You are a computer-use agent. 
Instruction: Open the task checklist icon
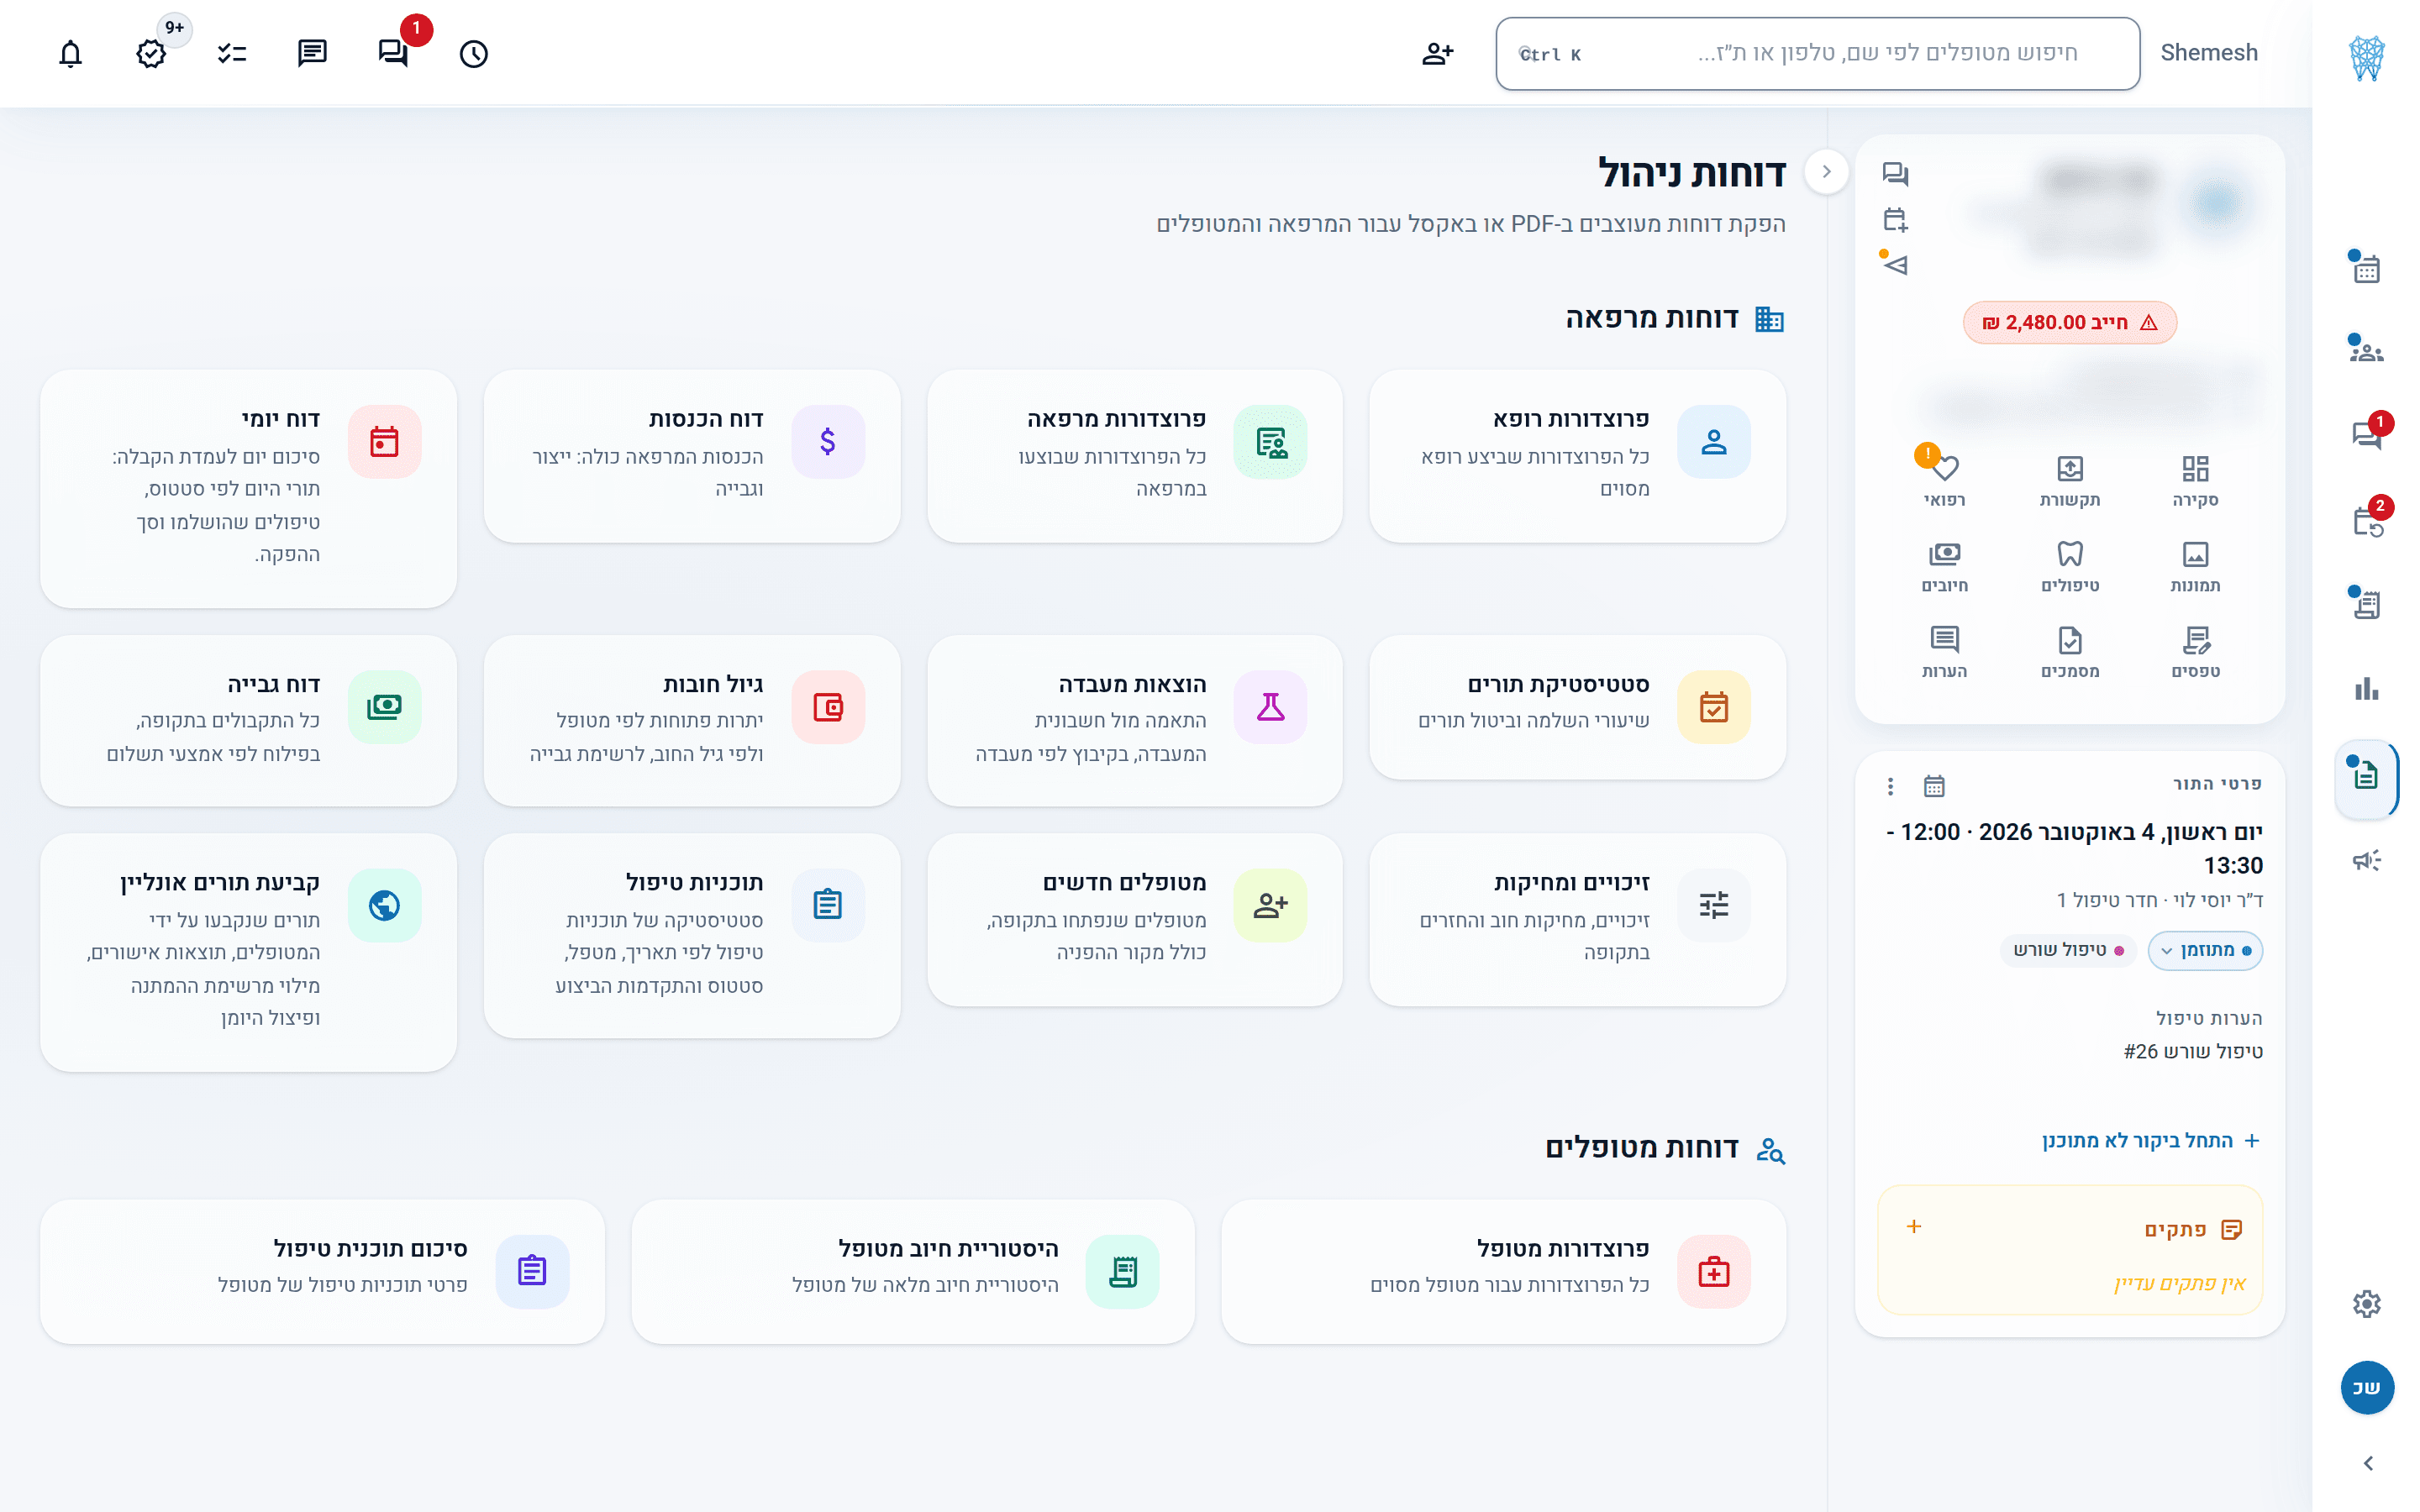point(232,53)
